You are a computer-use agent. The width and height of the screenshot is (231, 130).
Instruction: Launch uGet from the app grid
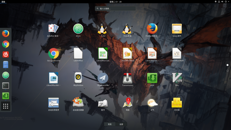152,80
